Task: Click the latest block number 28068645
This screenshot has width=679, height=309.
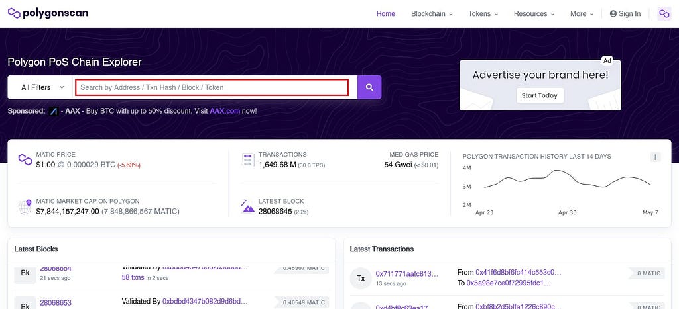Action: tap(275, 212)
